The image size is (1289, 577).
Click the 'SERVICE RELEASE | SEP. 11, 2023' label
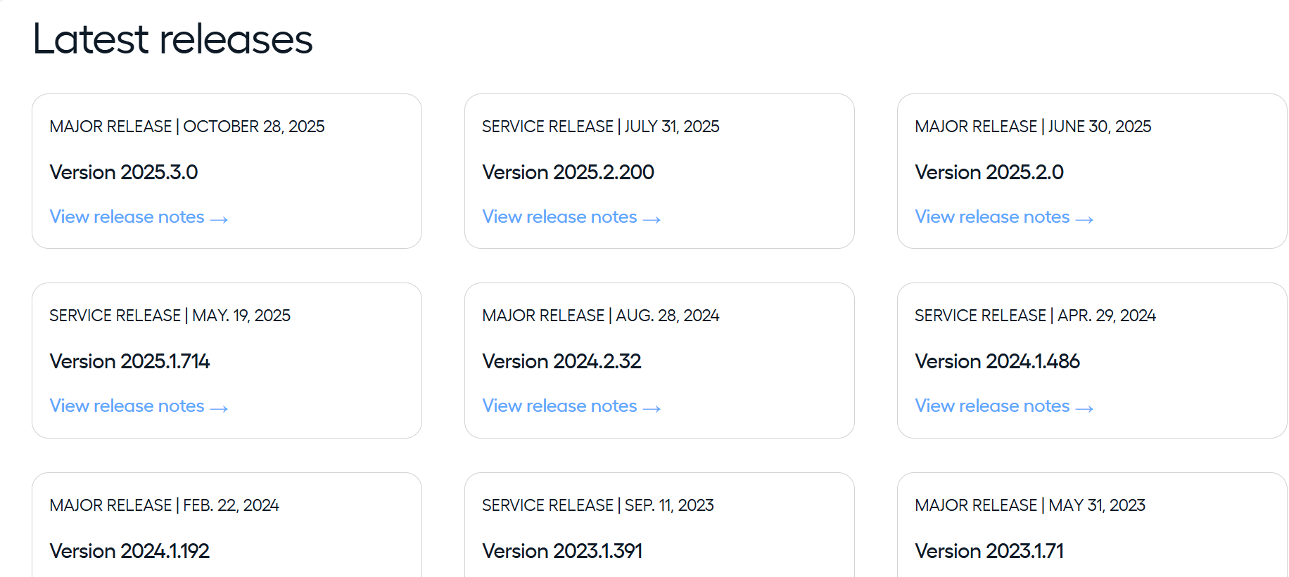tap(597, 505)
